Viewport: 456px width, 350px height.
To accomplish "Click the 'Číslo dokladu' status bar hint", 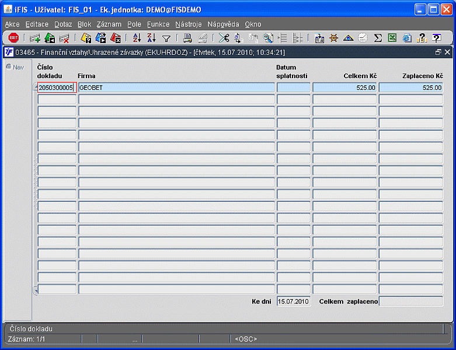I will point(31,329).
